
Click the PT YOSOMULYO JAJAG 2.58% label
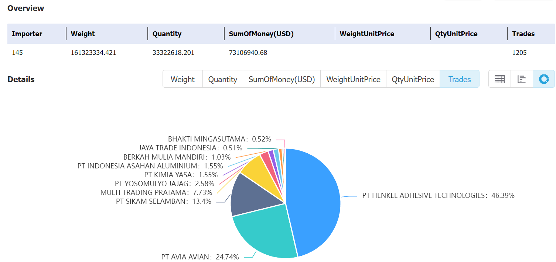coord(164,184)
